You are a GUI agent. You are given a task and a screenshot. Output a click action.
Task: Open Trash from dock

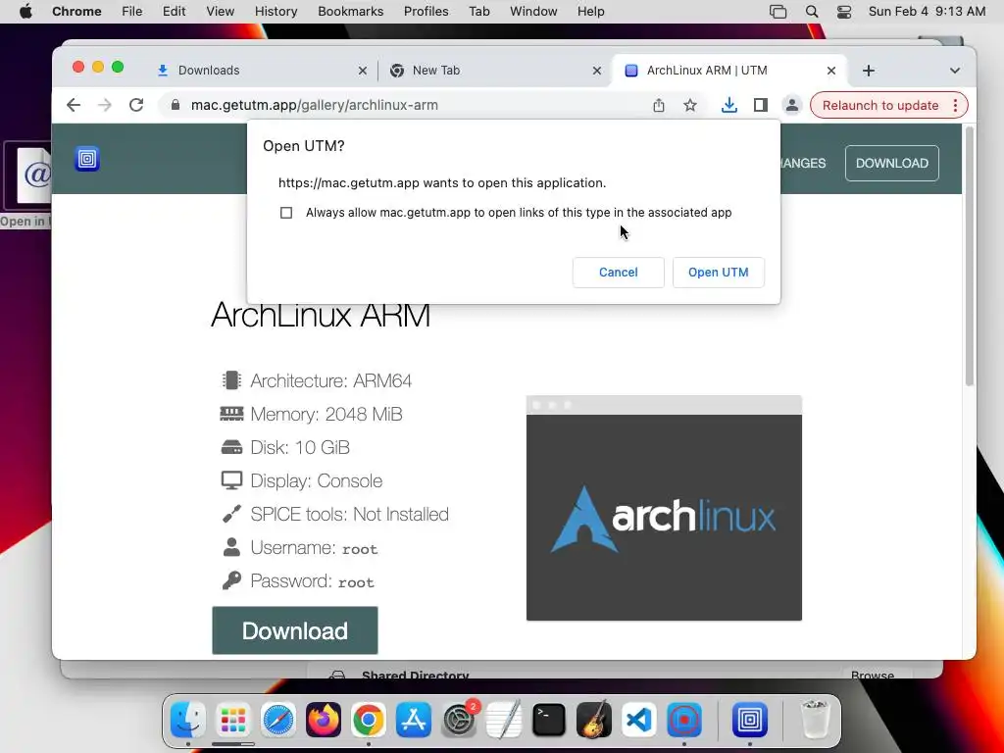[x=815, y=720]
